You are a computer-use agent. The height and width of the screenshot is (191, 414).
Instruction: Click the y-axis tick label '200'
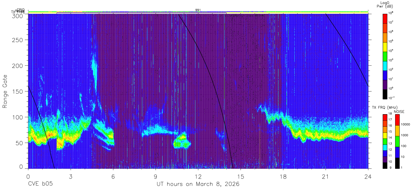18,66
